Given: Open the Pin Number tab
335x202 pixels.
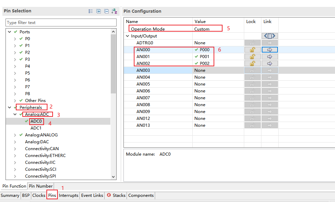Looking at the screenshot, I should coord(41,186).
